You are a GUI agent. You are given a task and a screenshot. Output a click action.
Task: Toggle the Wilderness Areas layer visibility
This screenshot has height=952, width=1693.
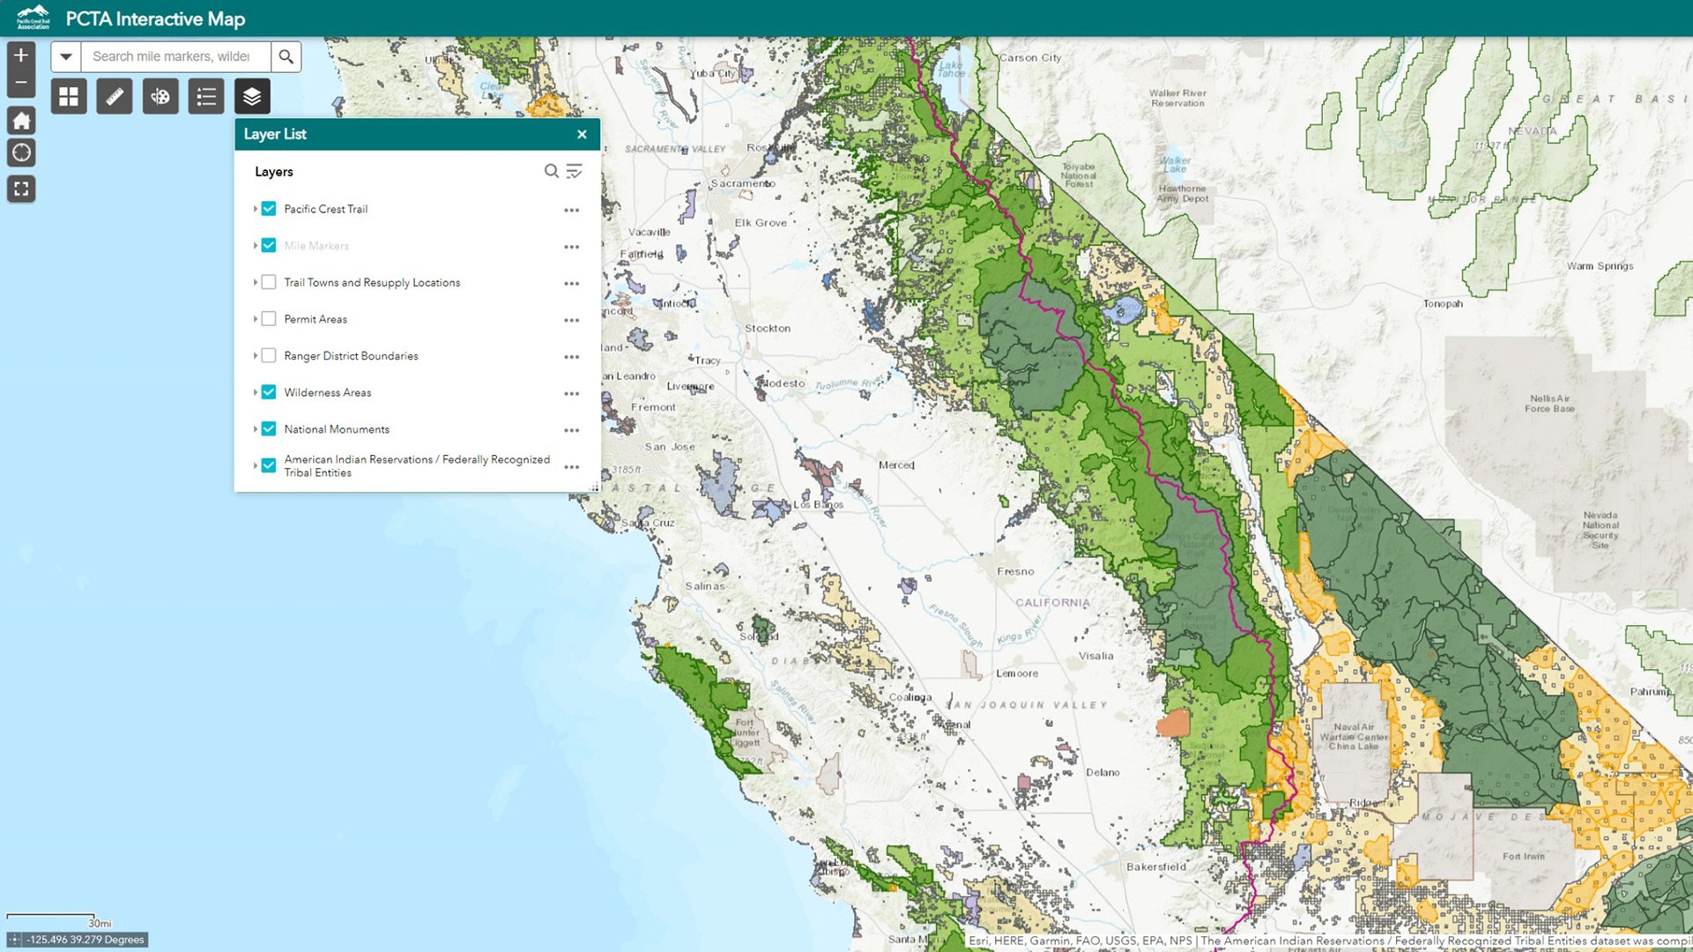pyautogui.click(x=272, y=391)
